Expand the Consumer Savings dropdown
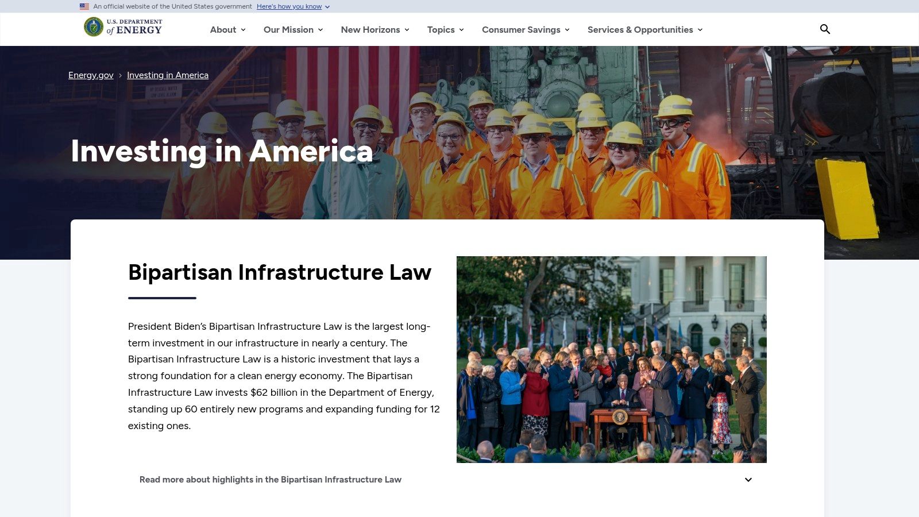The width and height of the screenshot is (919, 517). point(525,30)
